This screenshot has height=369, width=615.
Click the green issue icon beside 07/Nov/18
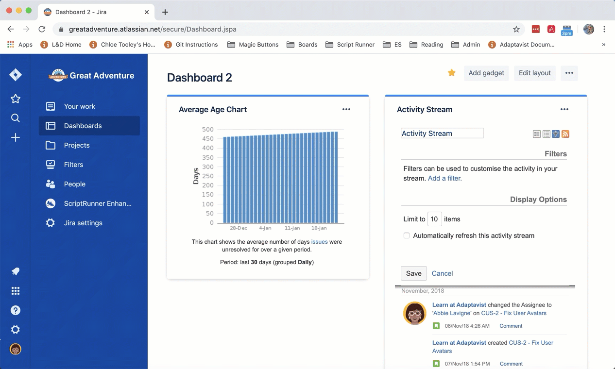(x=436, y=364)
